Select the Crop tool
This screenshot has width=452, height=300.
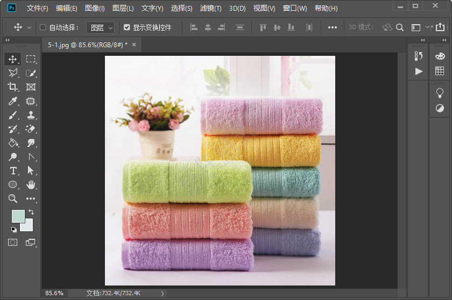pos(13,87)
